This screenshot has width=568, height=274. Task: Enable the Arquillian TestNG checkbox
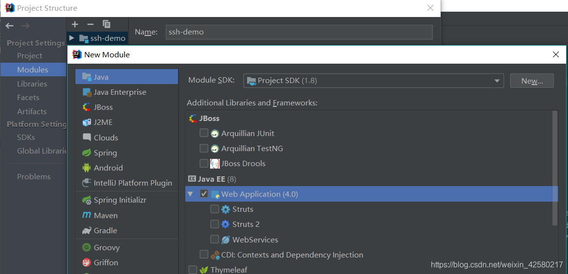[204, 148]
